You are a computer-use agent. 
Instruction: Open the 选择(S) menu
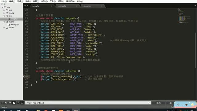[20, 1]
